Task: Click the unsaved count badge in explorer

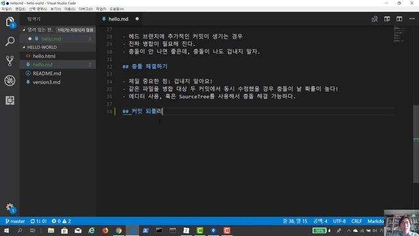Action: pyautogui.click(x=75, y=30)
